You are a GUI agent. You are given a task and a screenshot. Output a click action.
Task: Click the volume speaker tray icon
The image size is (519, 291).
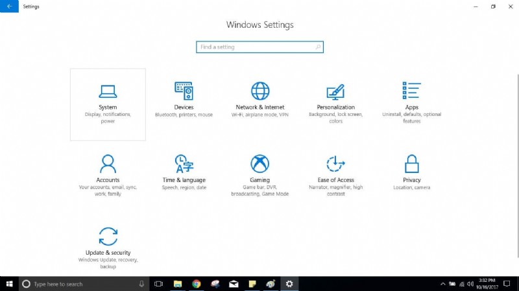point(470,284)
